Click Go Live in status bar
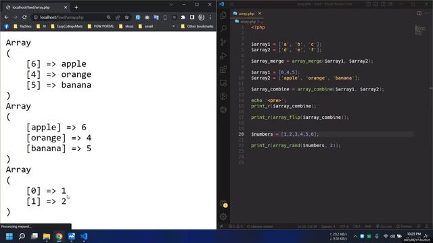 [x=384, y=227]
